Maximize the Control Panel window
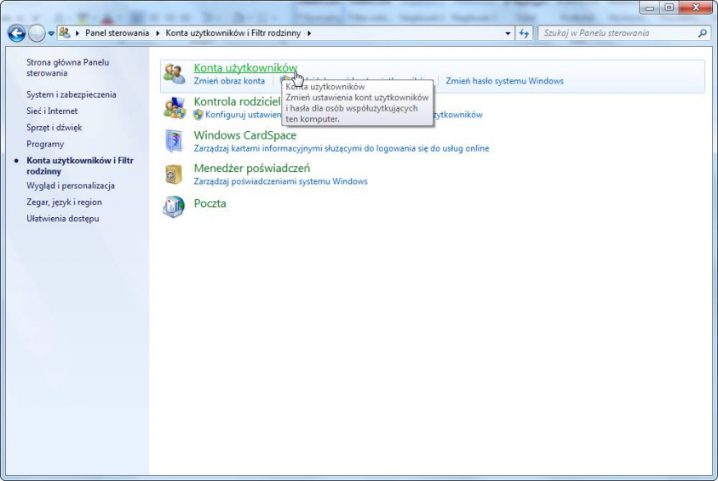Image resolution: width=718 pixels, height=481 pixels. 669,8
